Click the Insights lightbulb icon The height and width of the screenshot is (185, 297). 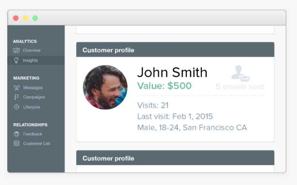[x=16, y=60]
